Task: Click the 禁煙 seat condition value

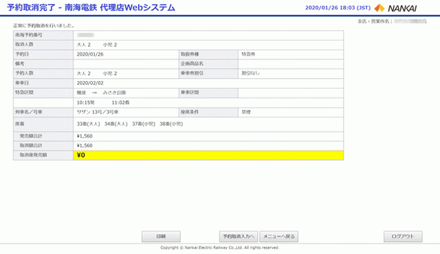Action: click(246, 112)
